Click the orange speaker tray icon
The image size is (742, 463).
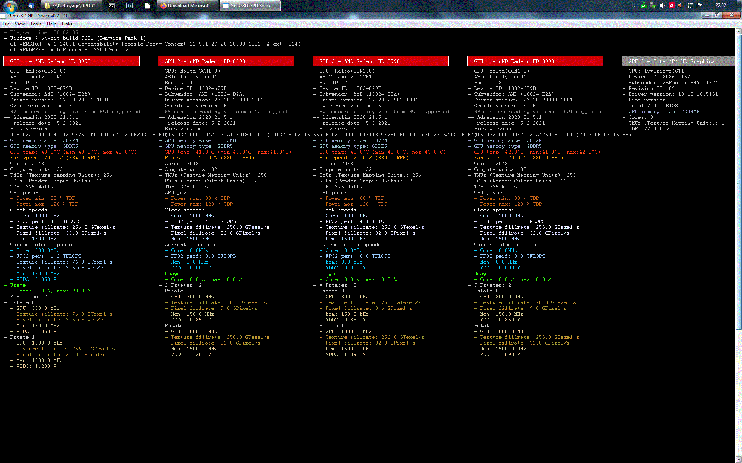pos(680,5)
